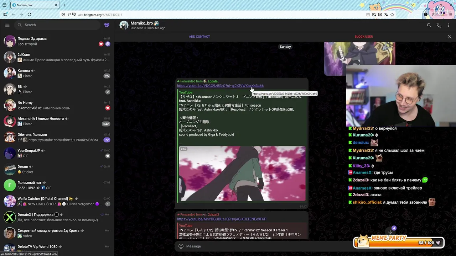The width and height of the screenshot is (456, 256).
Task: Open site permissions icon in address bar
Action: click(69, 15)
